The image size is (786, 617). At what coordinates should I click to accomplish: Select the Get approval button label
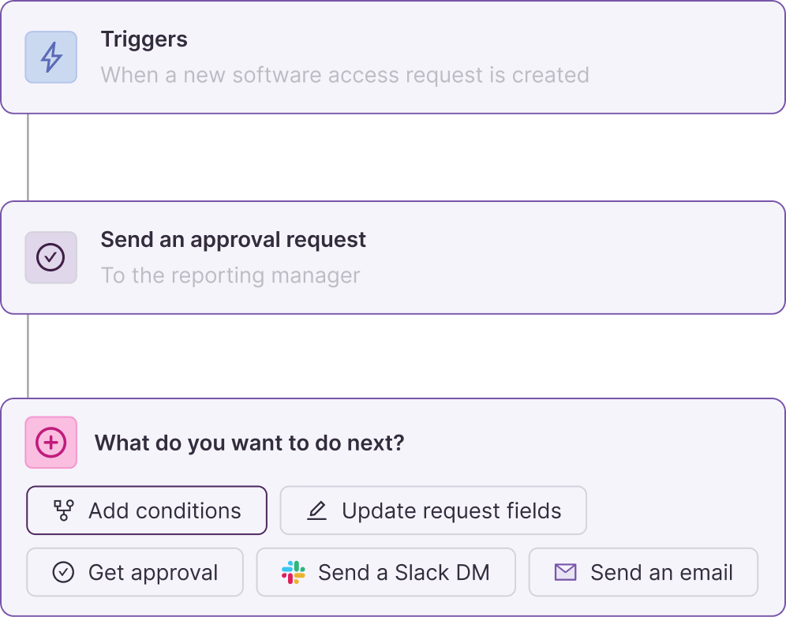pyautogui.click(x=153, y=573)
